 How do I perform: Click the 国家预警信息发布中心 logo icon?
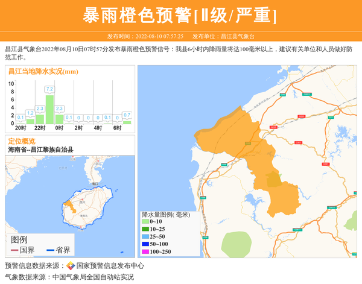71,266
